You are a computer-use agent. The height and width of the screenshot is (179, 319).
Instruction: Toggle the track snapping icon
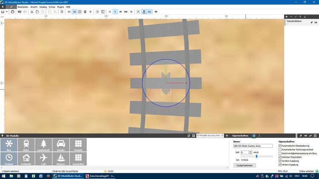point(149,12)
